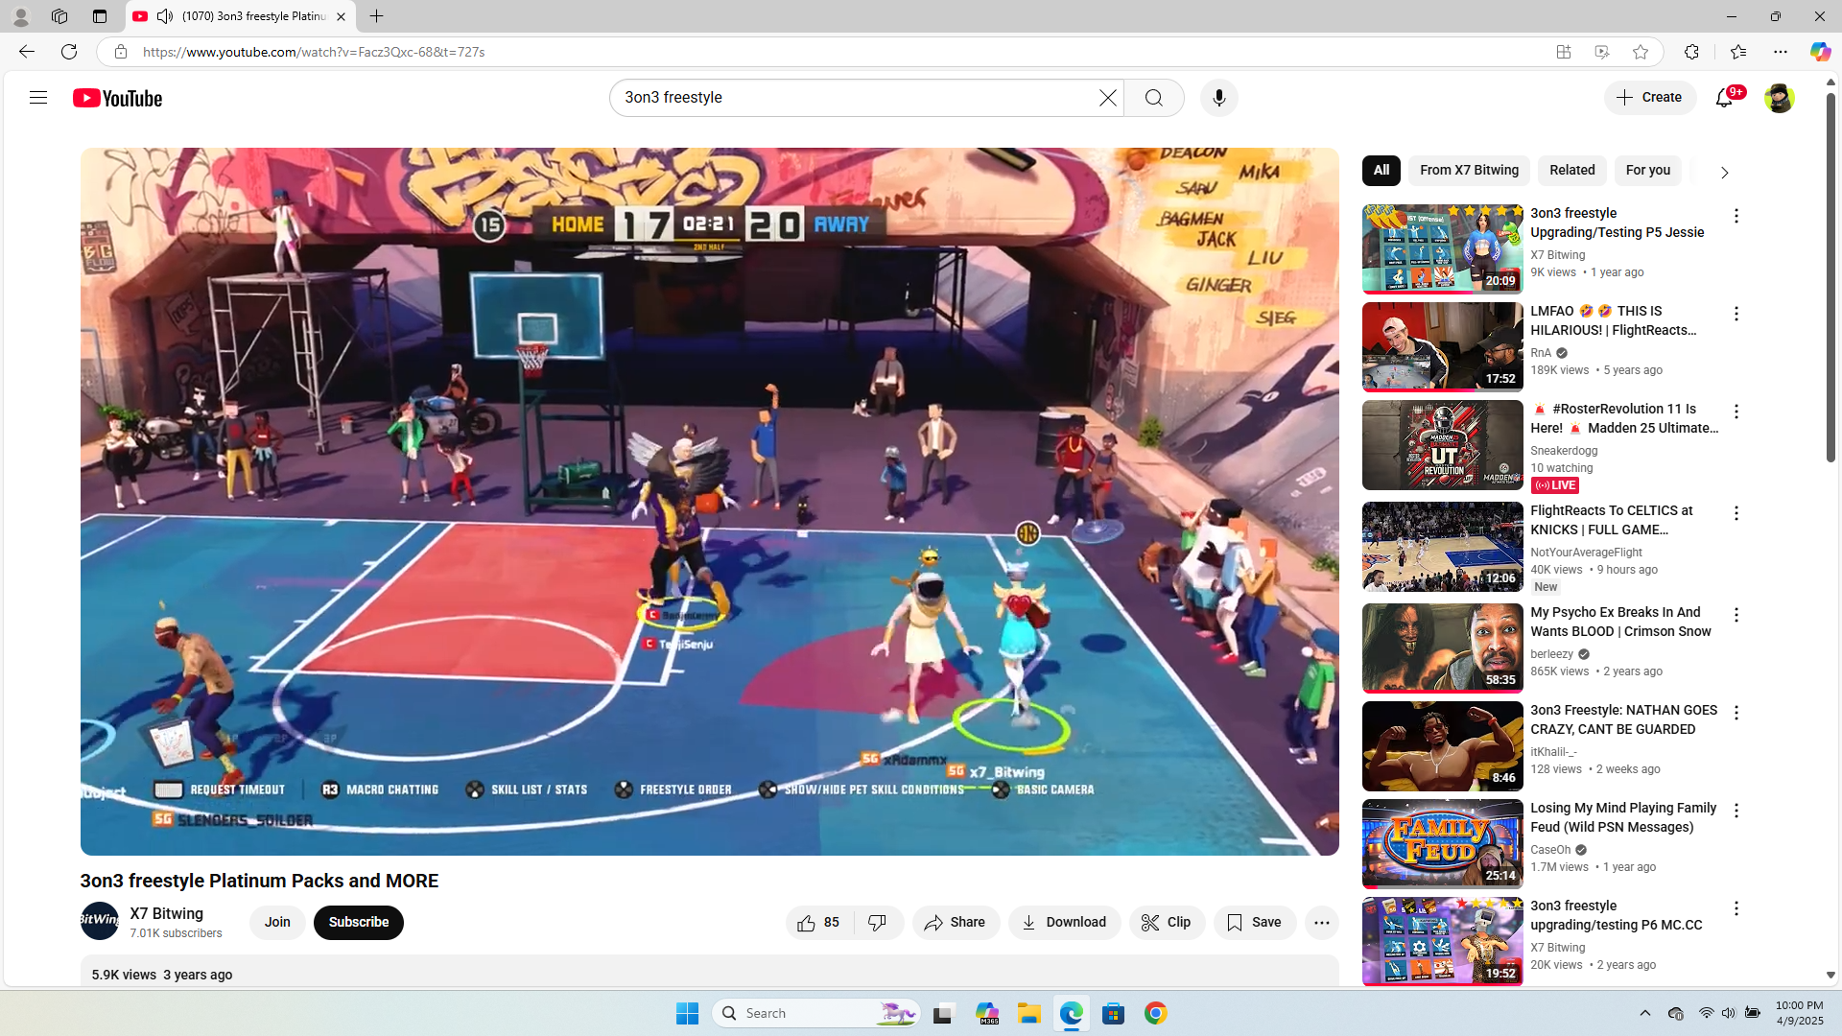Open options for NATHAN GOES CRAZY video
Viewport: 1842px width, 1036px height.
(1736, 713)
